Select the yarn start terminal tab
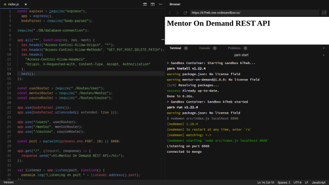This screenshot has height=185, width=329. pos(241,55)
